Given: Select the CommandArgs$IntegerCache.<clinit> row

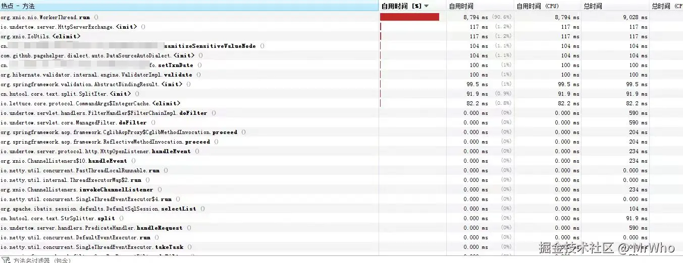Looking at the screenshot, I should [90, 103].
